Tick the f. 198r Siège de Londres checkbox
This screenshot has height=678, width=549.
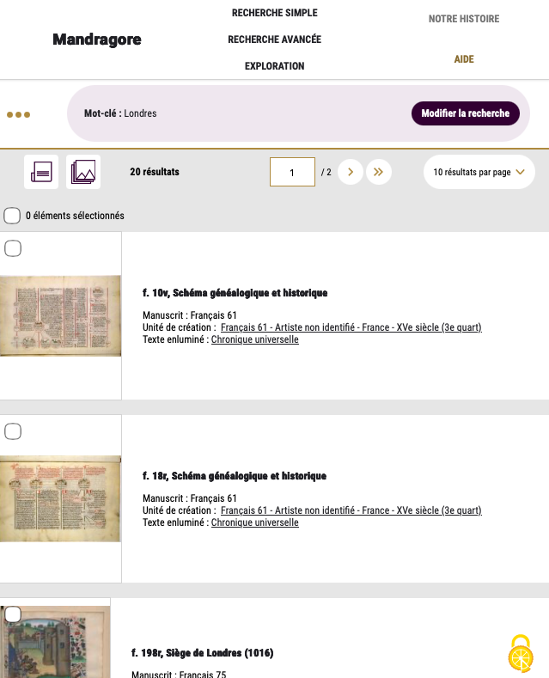[x=13, y=614]
